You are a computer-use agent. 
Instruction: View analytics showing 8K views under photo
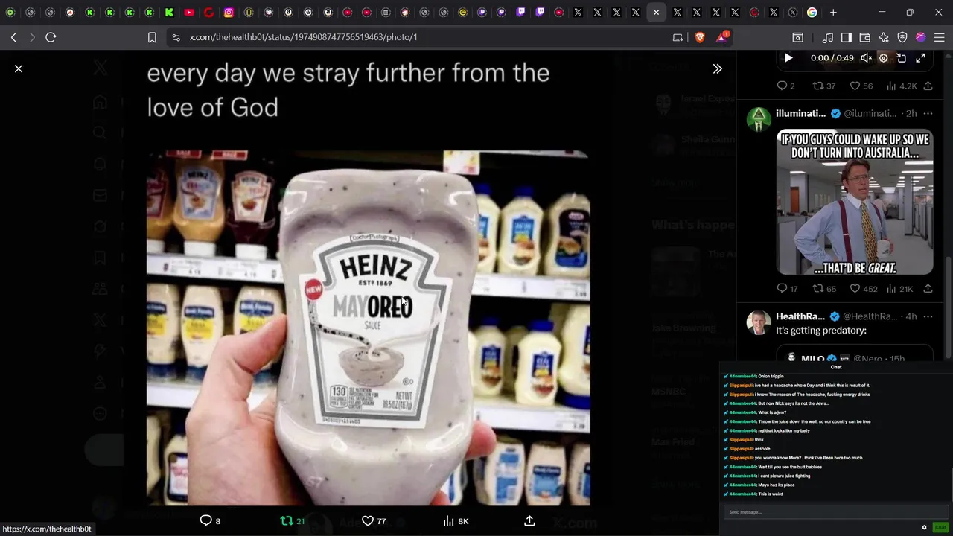pyautogui.click(x=456, y=521)
